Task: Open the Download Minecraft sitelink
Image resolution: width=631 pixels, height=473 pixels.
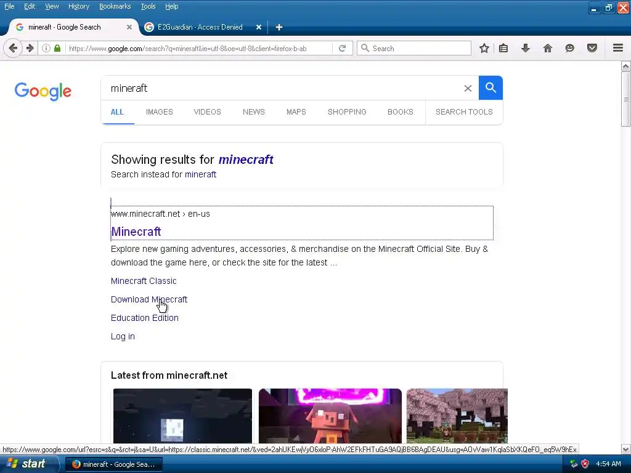Action: click(149, 299)
